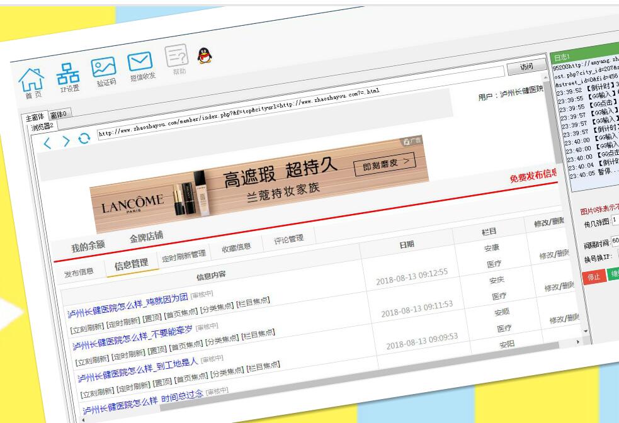Go forward with the browser forward arrow

click(65, 141)
